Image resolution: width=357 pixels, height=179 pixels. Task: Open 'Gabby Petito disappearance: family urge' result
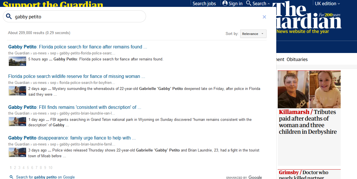(72, 138)
